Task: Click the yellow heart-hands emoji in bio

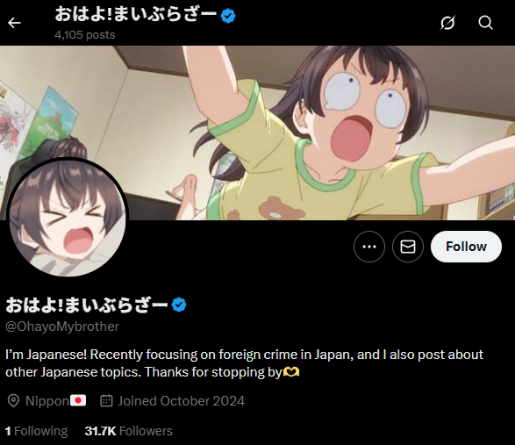Action: point(291,372)
